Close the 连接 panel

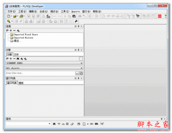pos(81,26)
